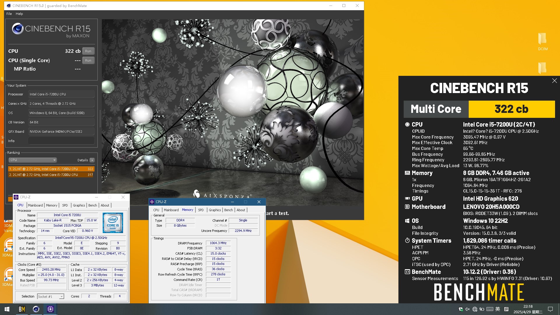Open SPD tab in left CPU-Z window
This screenshot has height=315, width=560.
[65, 205]
